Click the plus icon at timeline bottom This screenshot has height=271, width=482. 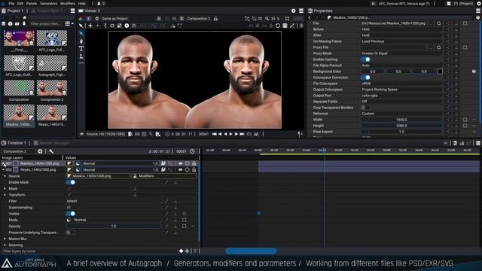(x=187, y=251)
